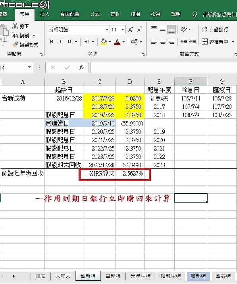The height and width of the screenshot is (284, 237).
Task: Switch to Page Layout (頁面配置) tab
Action: tap(70, 14)
